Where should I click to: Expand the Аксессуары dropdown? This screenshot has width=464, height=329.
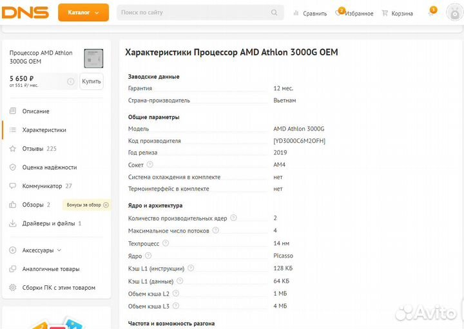pyautogui.click(x=41, y=250)
